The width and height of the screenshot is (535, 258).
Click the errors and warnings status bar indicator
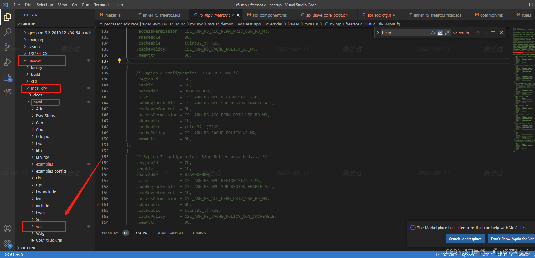click(x=14, y=255)
